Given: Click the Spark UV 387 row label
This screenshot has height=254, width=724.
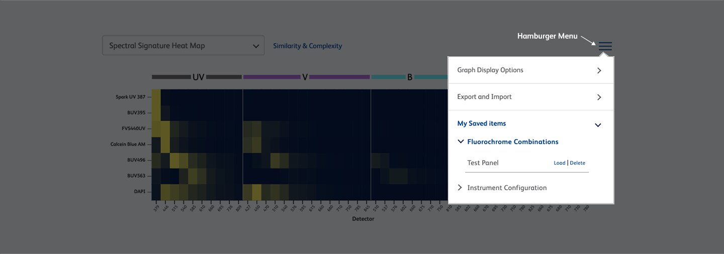Looking at the screenshot, I should pyautogui.click(x=130, y=97).
